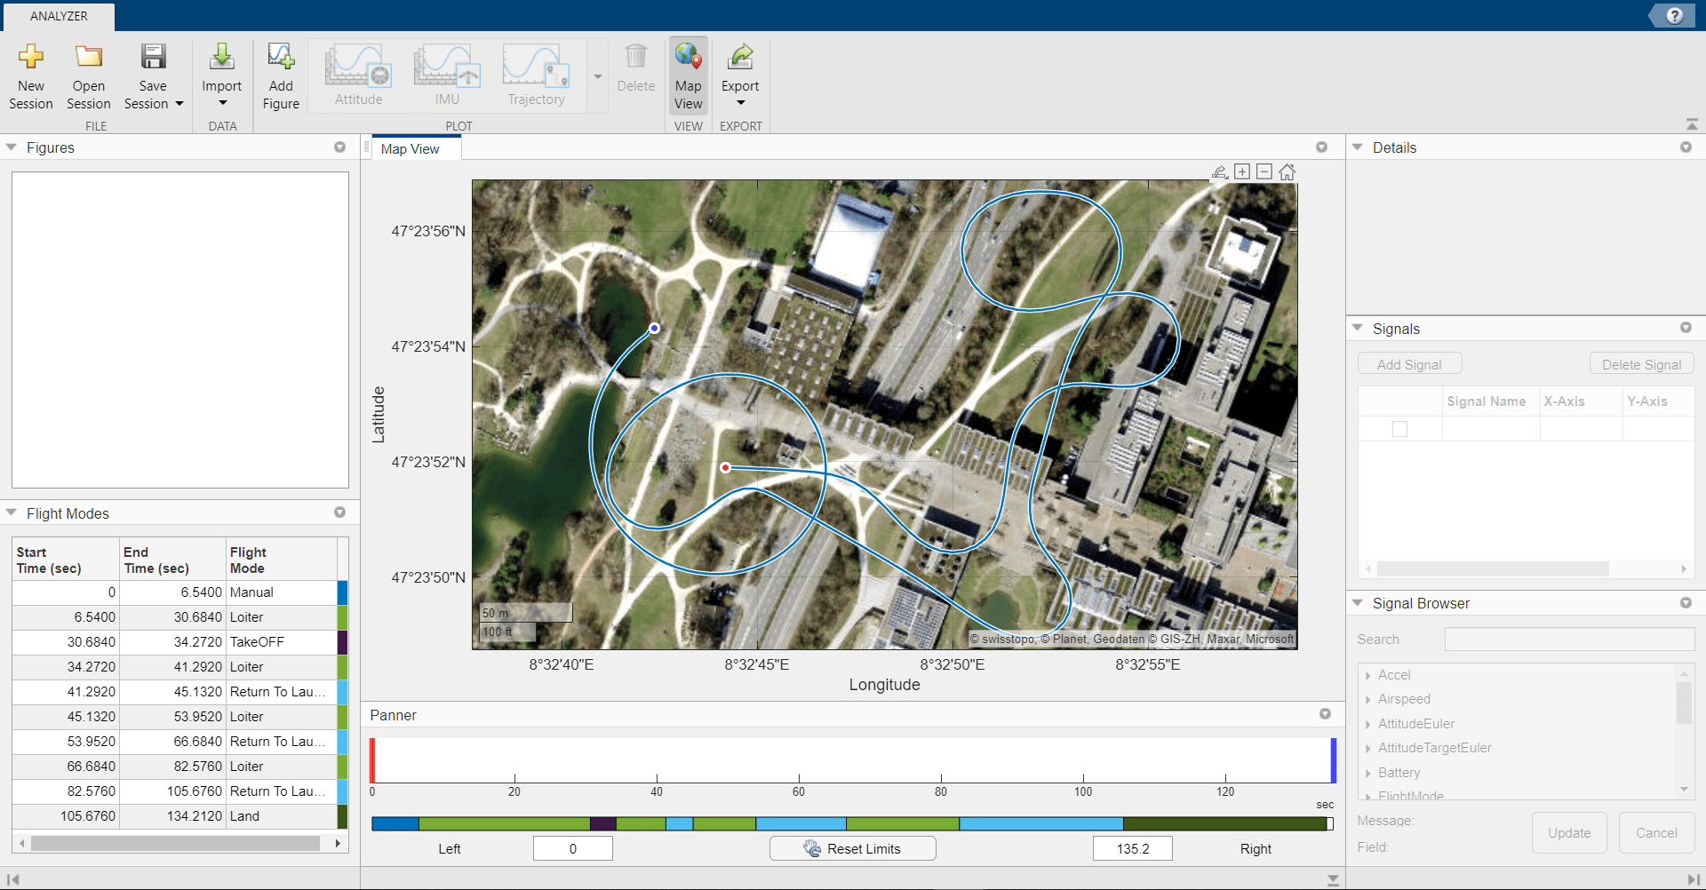Open the Help question mark icon
The height and width of the screenshot is (890, 1706).
coord(1675,15)
